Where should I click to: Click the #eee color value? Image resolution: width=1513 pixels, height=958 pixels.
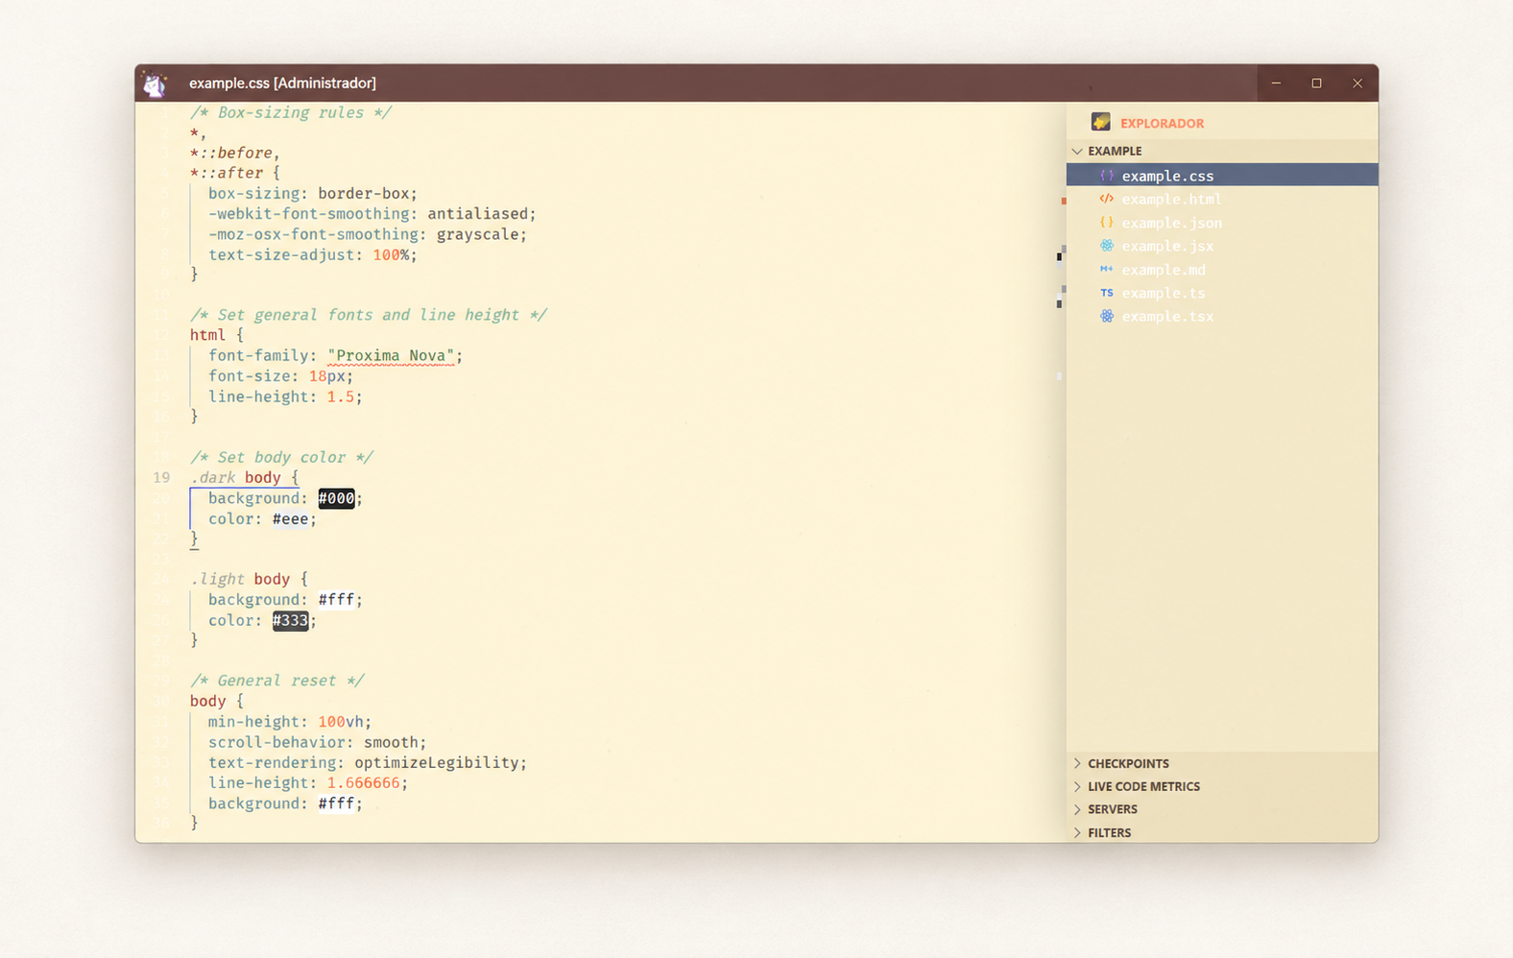[290, 519]
